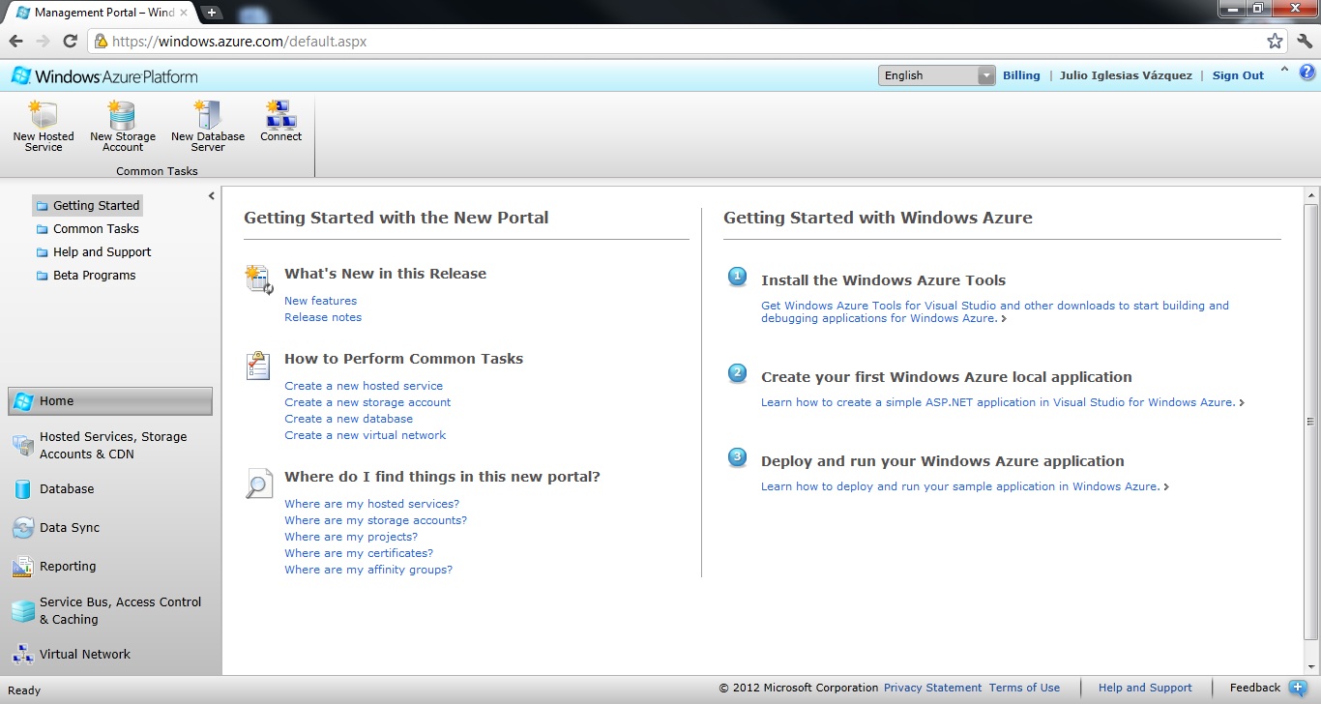The height and width of the screenshot is (704, 1321).
Task: Open Where are my hosted services?
Action: coord(371,504)
